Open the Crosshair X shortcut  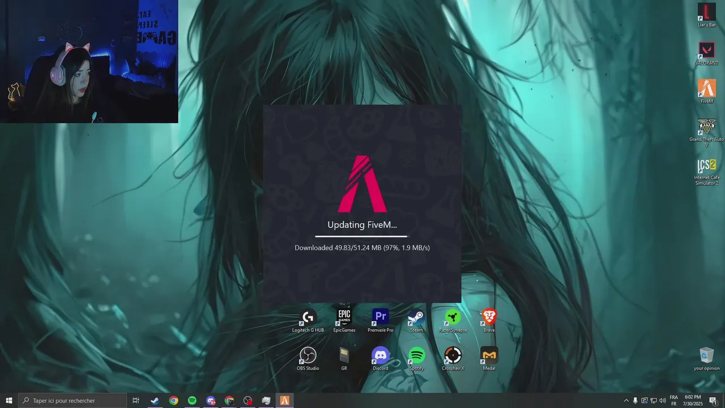tap(453, 359)
